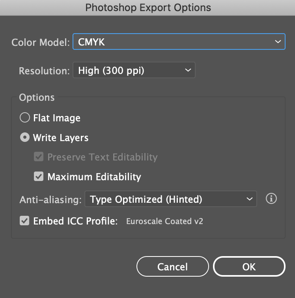Viewport: 295px width, 298px height.
Task: Expand the Anti-aliasing dropdown chevron
Action: click(249, 199)
